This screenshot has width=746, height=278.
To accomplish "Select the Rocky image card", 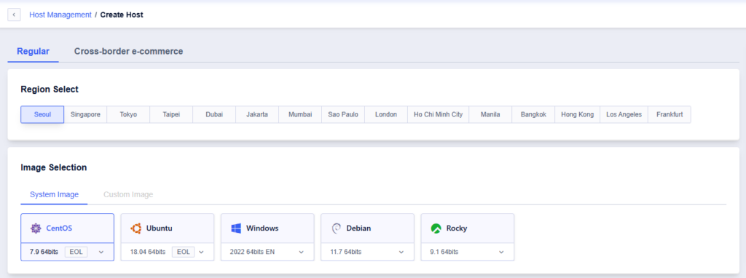I will (x=468, y=229).
